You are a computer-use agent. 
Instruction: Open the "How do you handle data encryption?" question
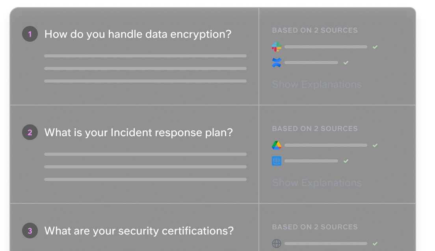click(x=138, y=34)
